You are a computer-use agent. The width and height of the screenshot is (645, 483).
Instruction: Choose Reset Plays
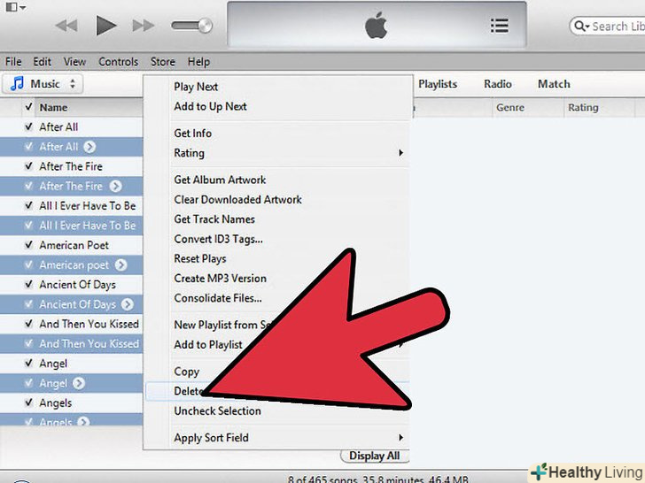(200, 258)
